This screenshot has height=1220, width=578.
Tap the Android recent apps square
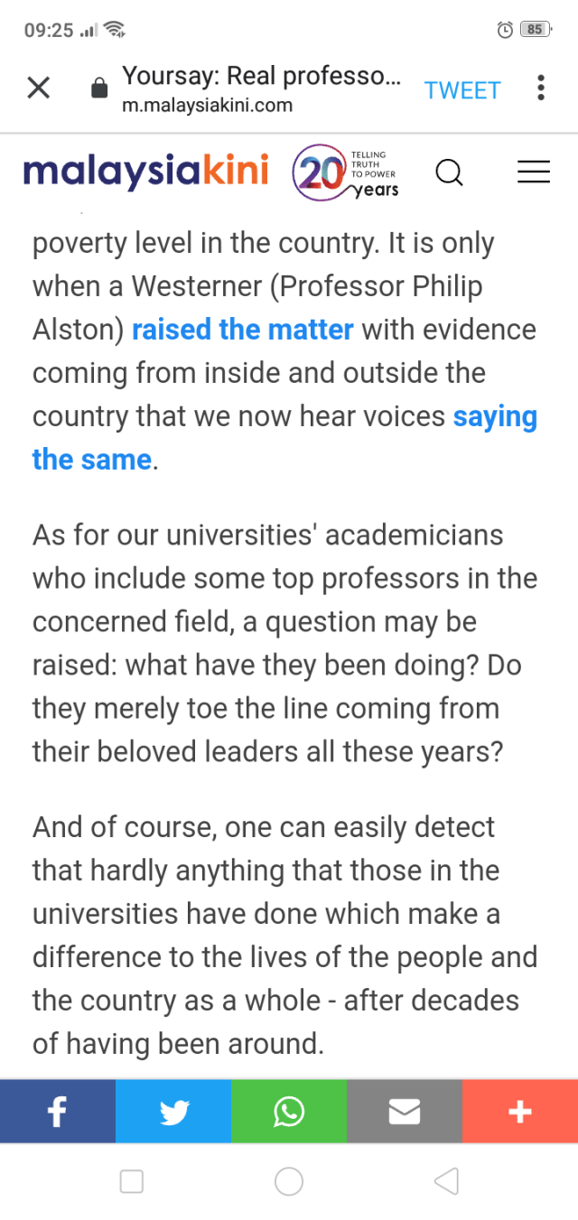tap(132, 1181)
